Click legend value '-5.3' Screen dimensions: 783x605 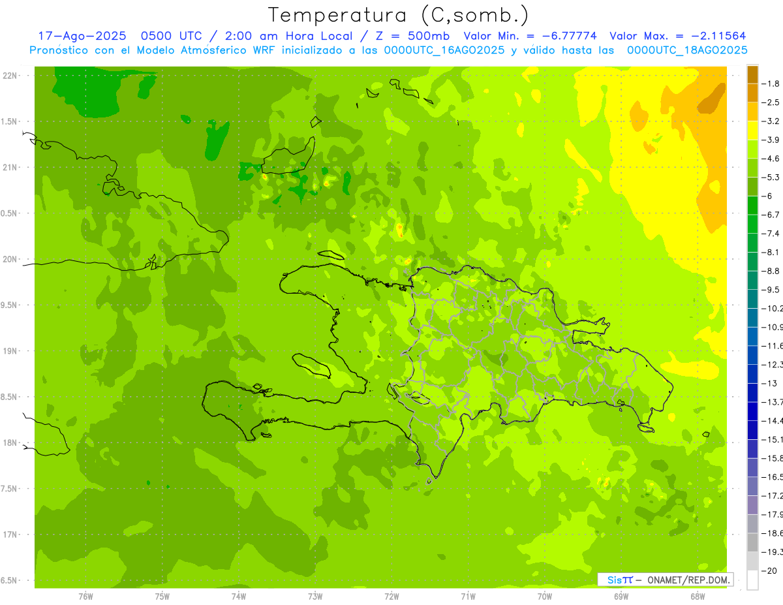pyautogui.click(x=772, y=177)
